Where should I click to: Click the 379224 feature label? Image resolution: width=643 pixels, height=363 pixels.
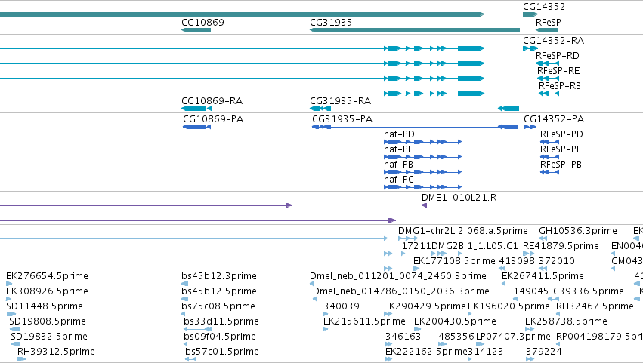[544, 352]
